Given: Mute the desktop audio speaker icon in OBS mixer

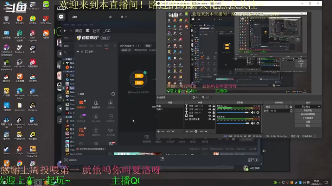Looking at the screenshot, I should [x=253, y=123].
